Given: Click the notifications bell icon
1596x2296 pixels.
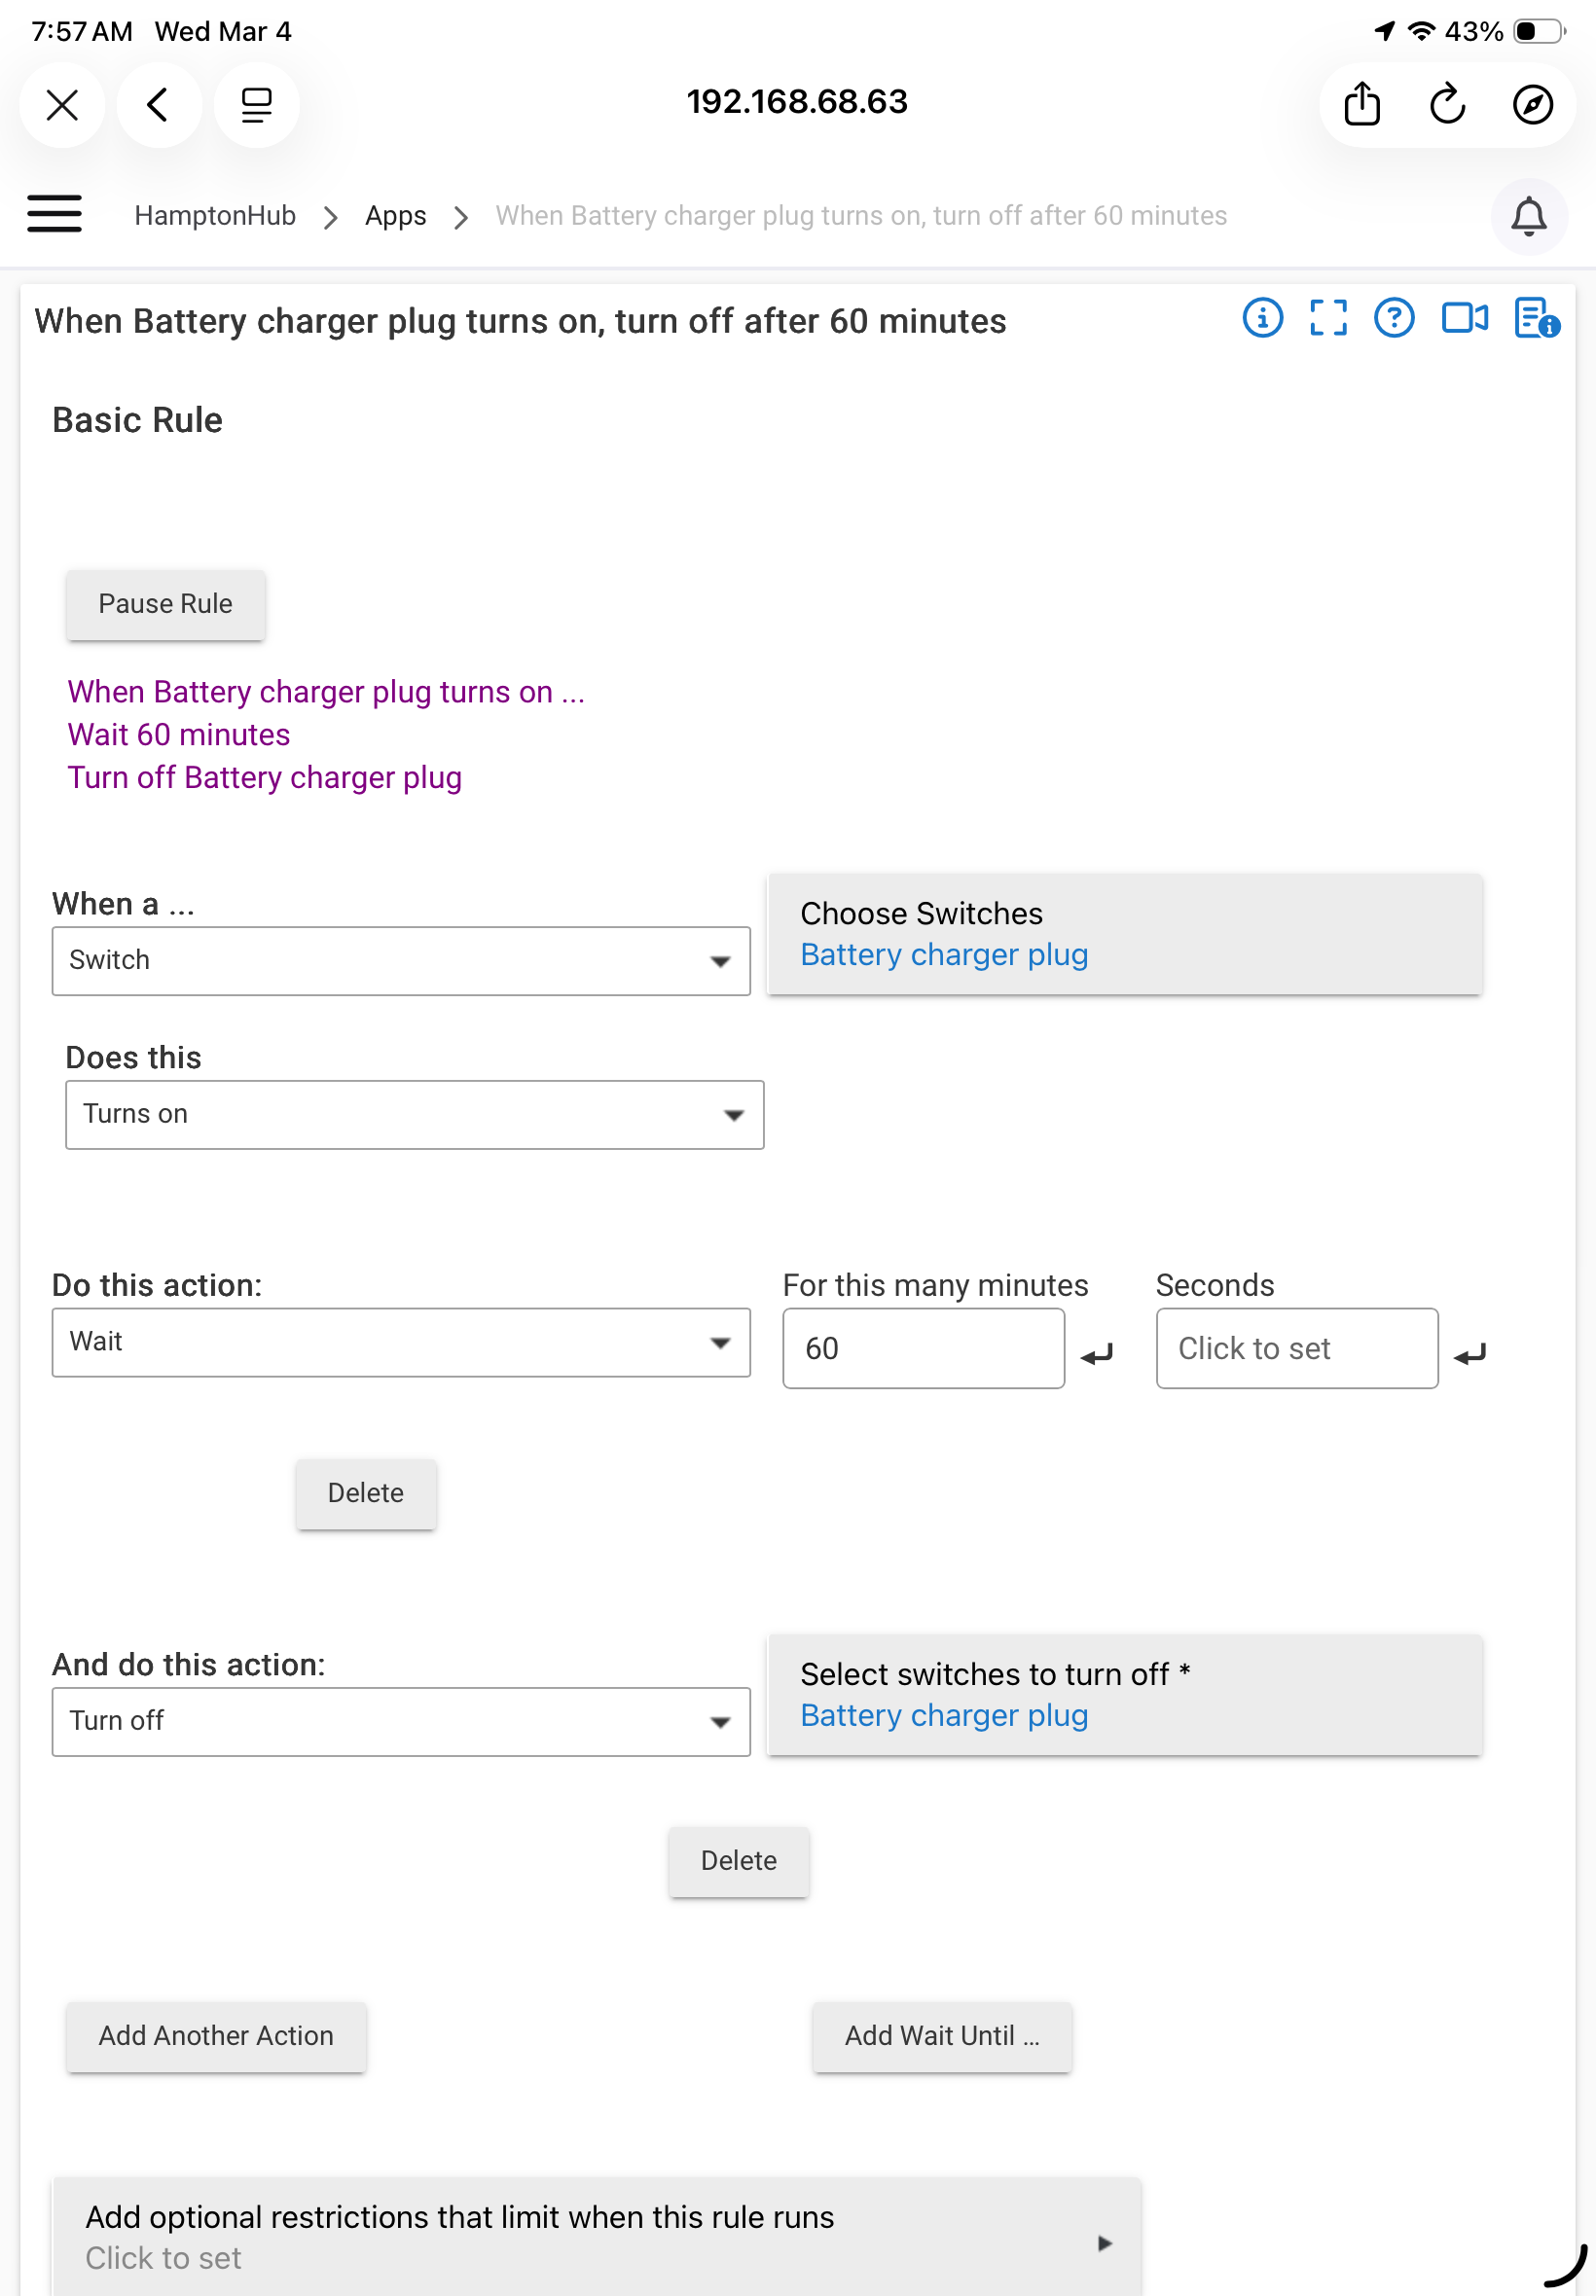Looking at the screenshot, I should tap(1527, 216).
